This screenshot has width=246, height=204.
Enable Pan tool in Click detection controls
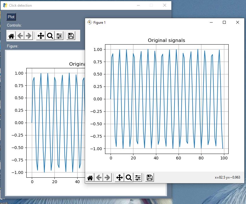(x=41, y=35)
